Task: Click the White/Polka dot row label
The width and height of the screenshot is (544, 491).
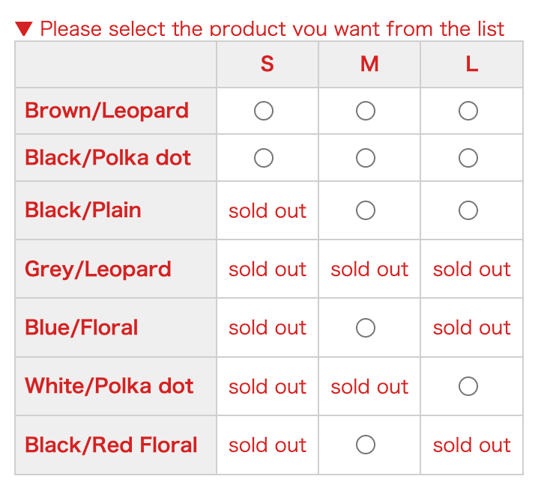Action: [109, 385]
